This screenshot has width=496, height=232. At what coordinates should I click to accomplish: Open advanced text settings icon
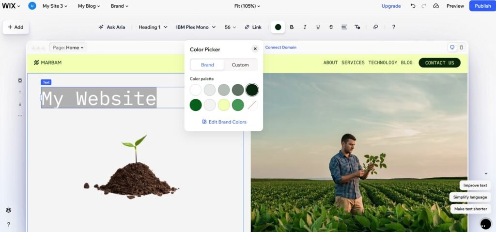click(x=357, y=27)
